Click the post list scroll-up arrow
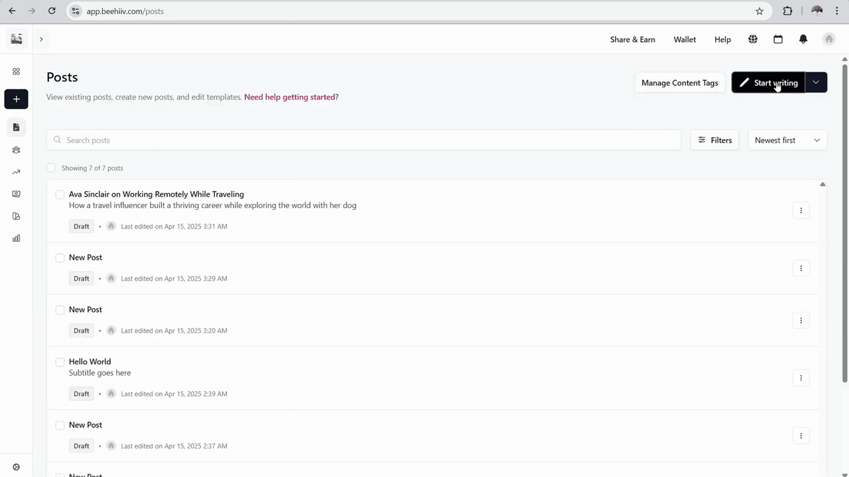Image resolution: width=849 pixels, height=477 pixels. (822, 184)
